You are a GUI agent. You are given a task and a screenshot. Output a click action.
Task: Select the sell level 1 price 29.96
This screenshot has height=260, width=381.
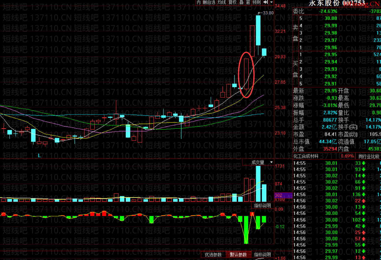331,47
